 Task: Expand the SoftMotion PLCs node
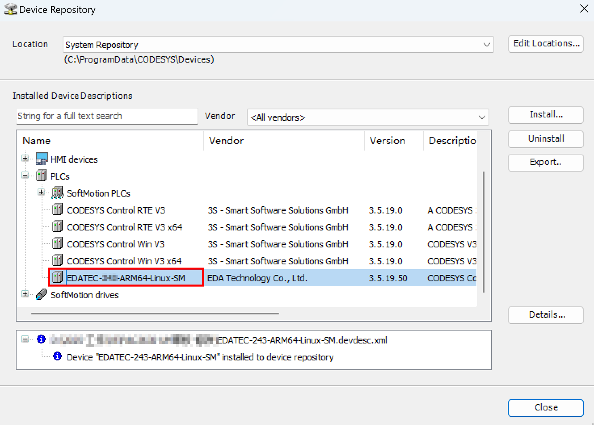coord(41,193)
